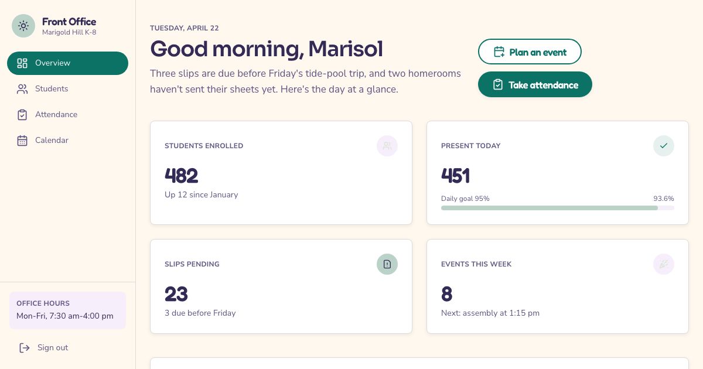Click the Attendance clipboard icon in sidebar
Image resolution: width=703 pixels, height=369 pixels.
pos(22,115)
